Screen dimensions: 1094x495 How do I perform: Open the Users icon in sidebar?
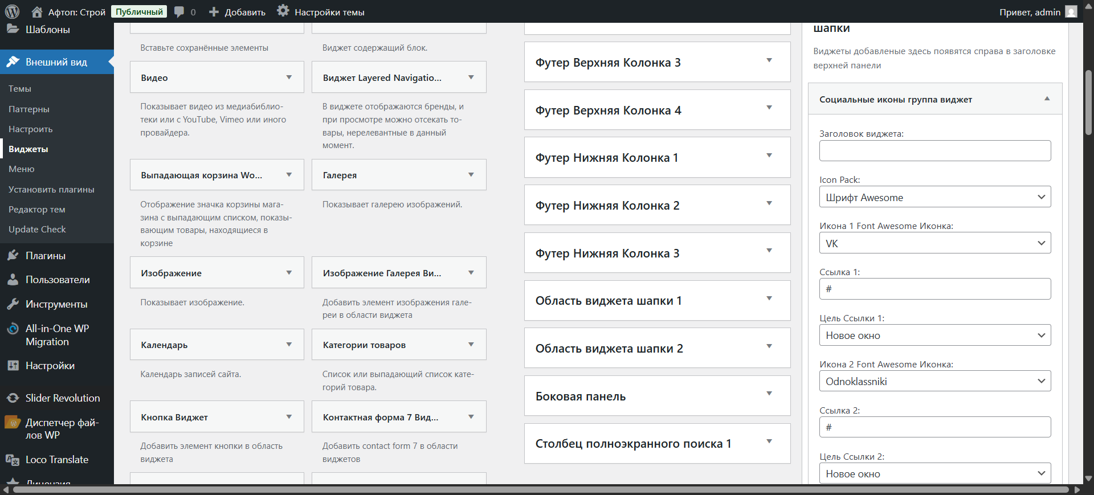(x=13, y=280)
